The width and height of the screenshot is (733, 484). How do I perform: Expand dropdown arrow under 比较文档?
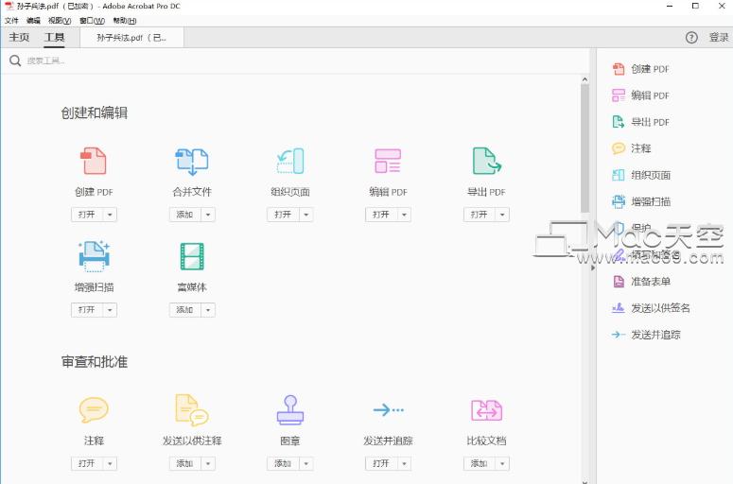pos(502,463)
